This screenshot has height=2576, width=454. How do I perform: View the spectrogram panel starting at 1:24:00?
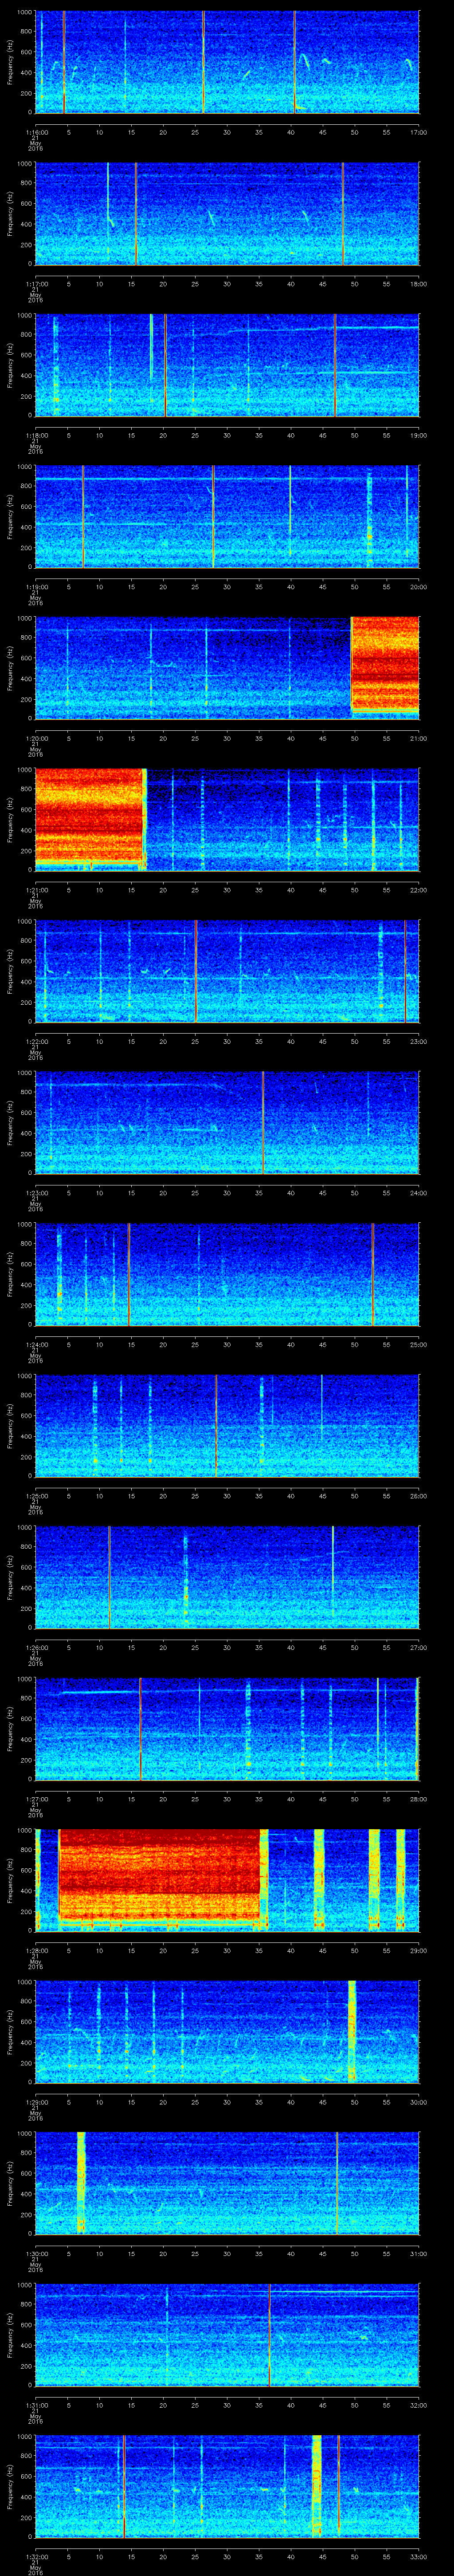pos(227,1274)
